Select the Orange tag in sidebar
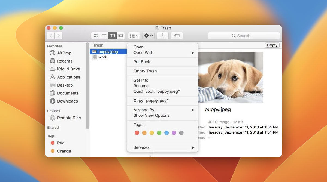 point(64,151)
